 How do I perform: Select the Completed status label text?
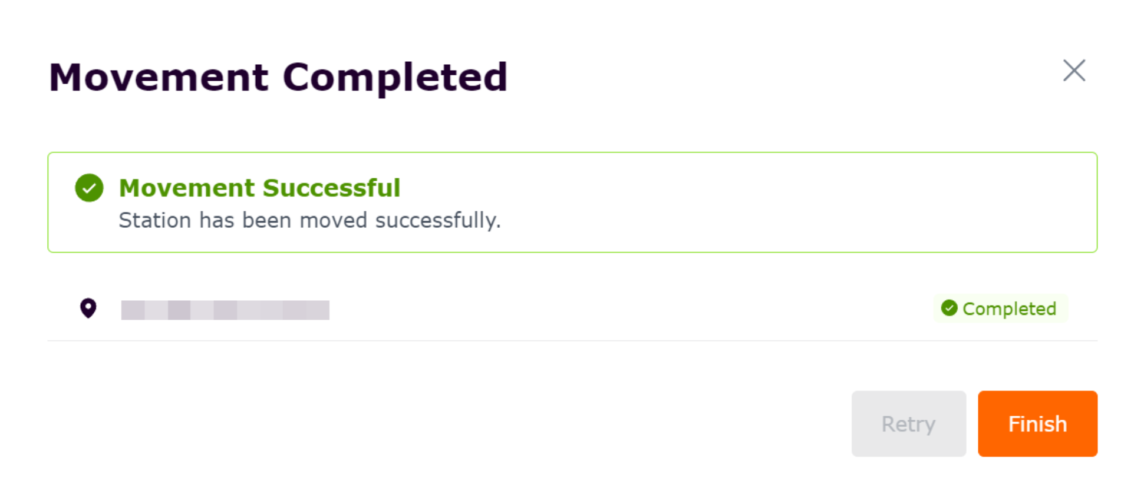coord(1009,308)
